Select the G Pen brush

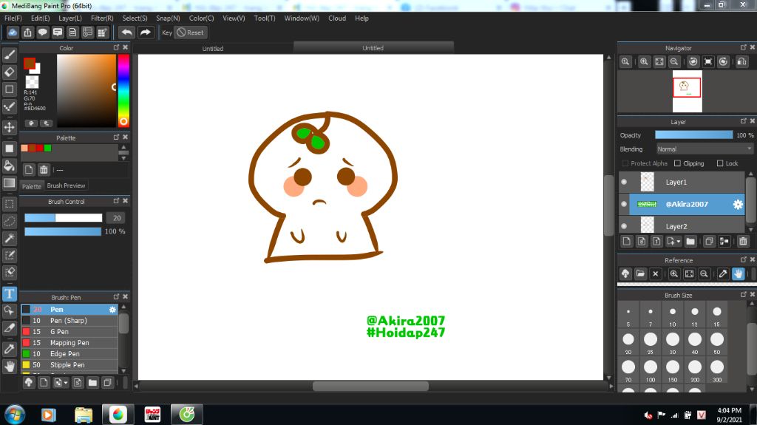pos(69,332)
